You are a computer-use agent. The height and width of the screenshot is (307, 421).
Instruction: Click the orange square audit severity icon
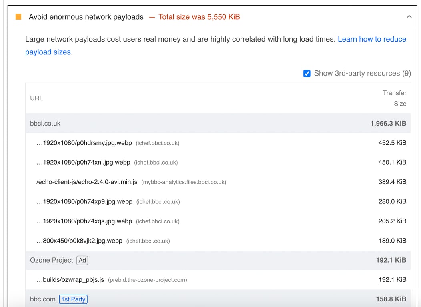tap(18, 17)
